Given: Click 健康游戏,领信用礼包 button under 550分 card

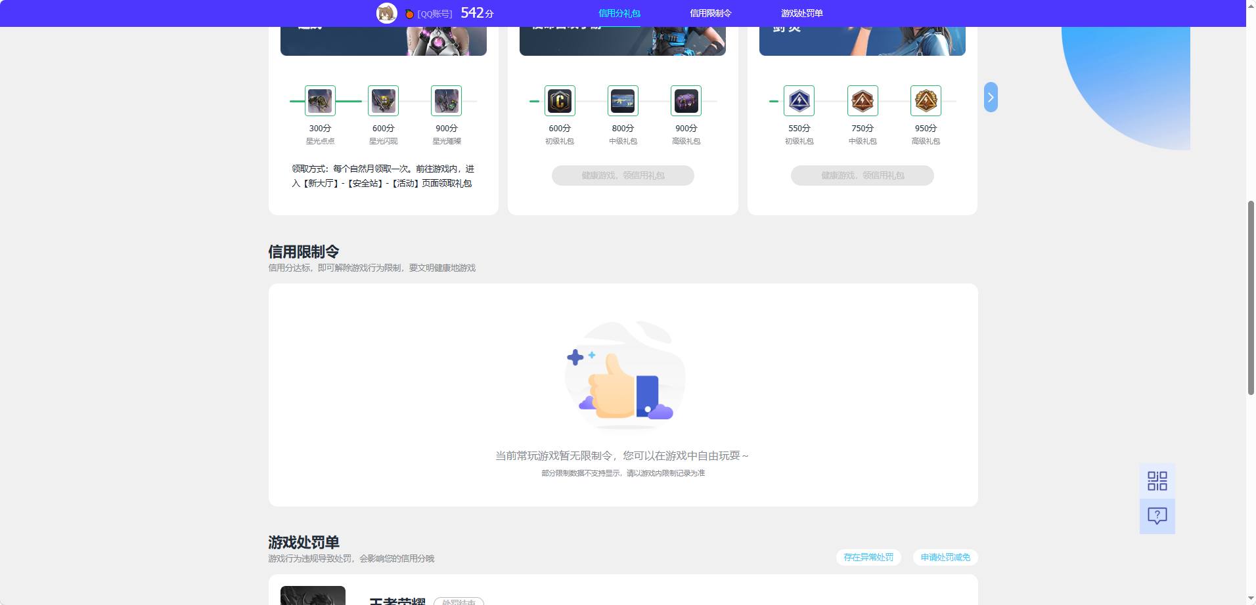Looking at the screenshot, I should [x=863, y=175].
